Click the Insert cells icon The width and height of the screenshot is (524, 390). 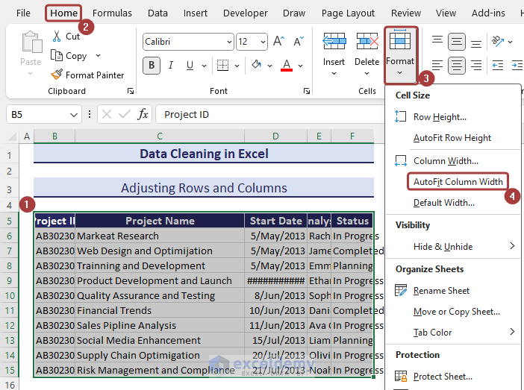pos(334,42)
